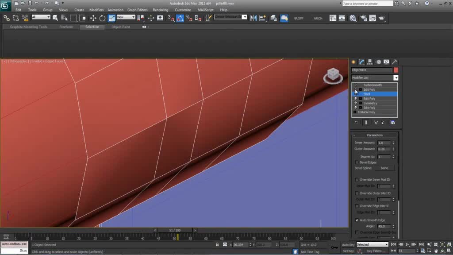Open the Modifier List dropdown
The image size is (453, 255).
pyautogui.click(x=395, y=77)
